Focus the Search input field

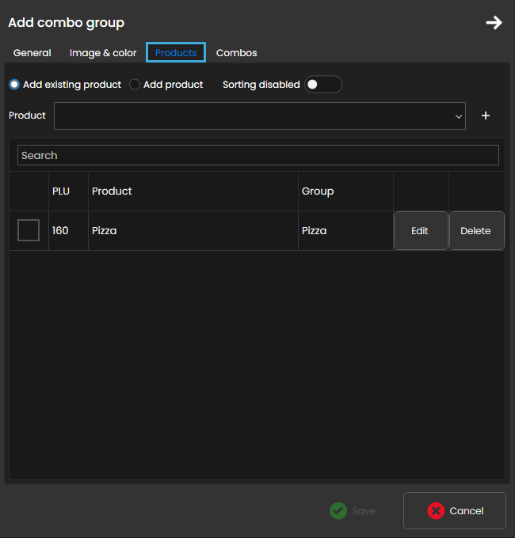tap(257, 155)
